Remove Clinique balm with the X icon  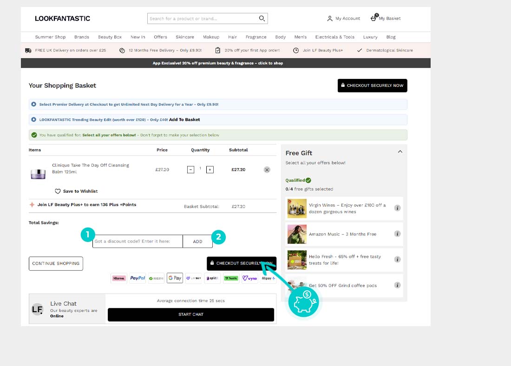point(267,170)
